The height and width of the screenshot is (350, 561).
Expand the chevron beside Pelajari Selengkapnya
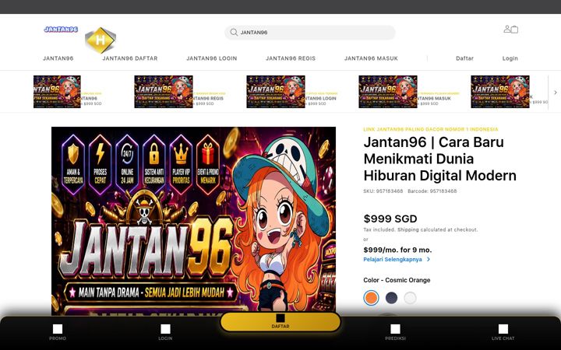pyautogui.click(x=429, y=259)
